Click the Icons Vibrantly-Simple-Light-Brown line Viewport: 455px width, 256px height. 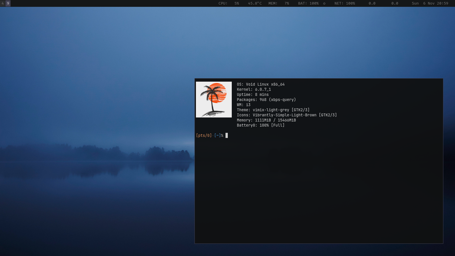coord(287,115)
